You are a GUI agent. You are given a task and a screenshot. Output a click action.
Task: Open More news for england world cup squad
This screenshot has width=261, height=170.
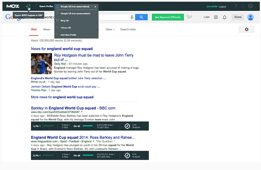click(62, 97)
